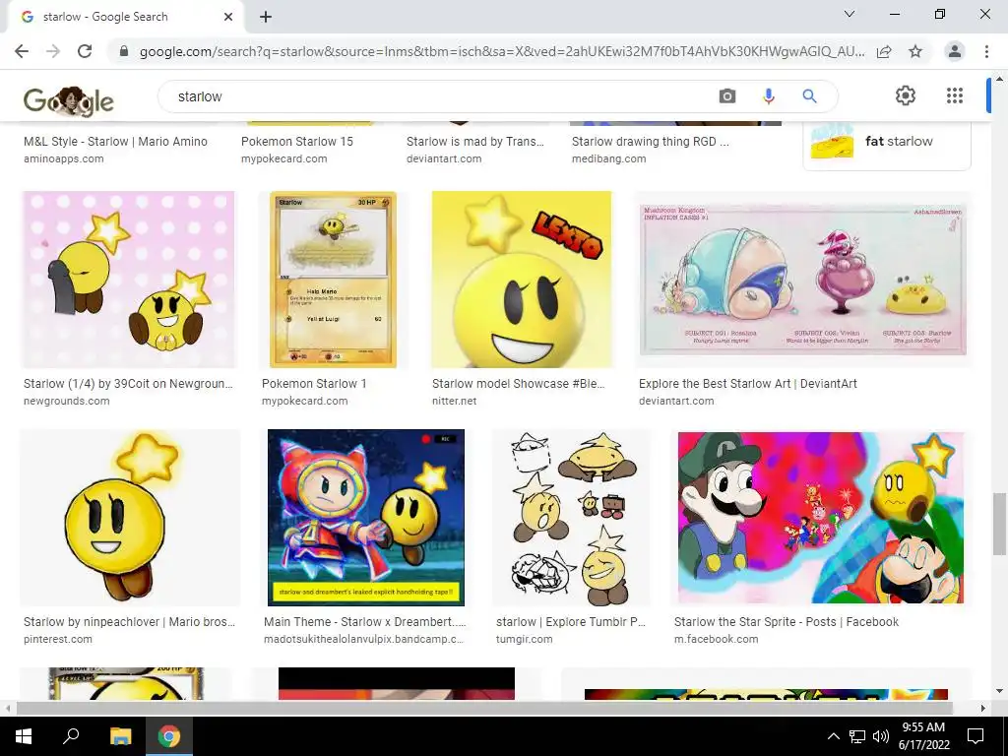
Task: Click the tumgir.com source text
Action: click(524, 639)
